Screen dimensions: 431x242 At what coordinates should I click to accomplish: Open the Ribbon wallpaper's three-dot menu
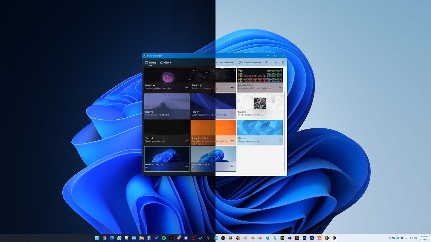click(x=233, y=114)
